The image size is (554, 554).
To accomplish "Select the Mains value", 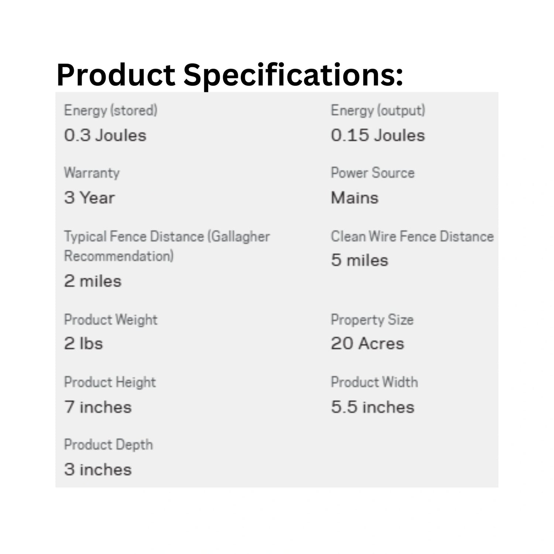I will click(355, 198).
